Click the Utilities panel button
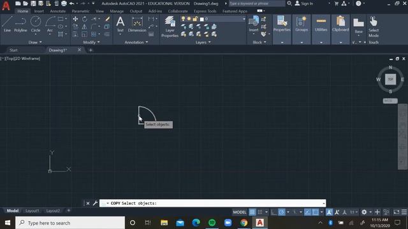 pos(321,25)
